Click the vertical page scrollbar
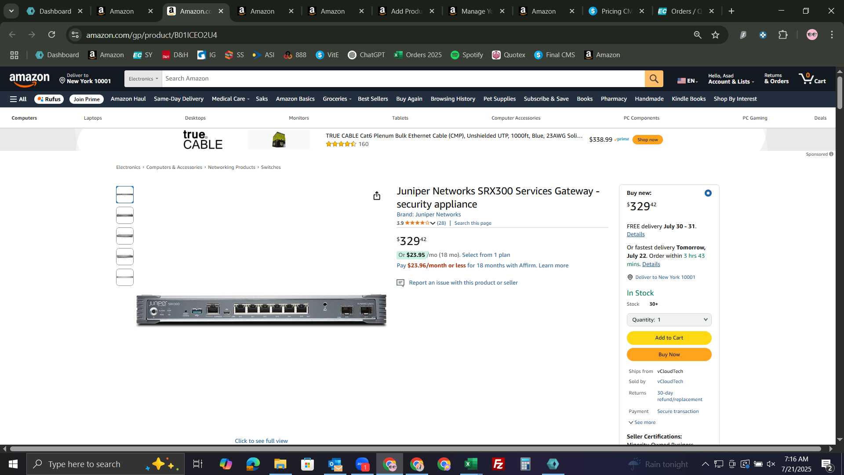The height and width of the screenshot is (475, 844). click(x=840, y=93)
